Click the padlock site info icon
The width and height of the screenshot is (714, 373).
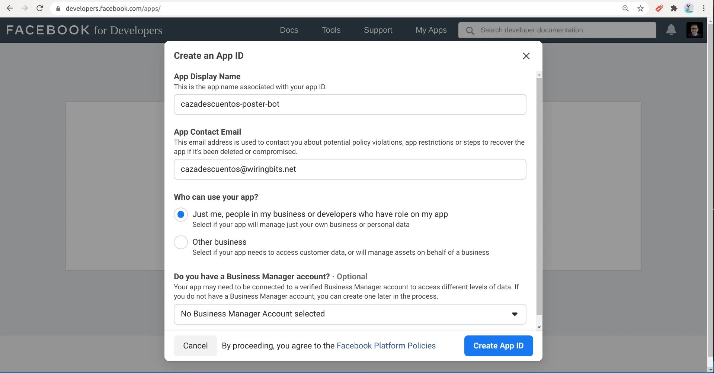pyautogui.click(x=58, y=9)
